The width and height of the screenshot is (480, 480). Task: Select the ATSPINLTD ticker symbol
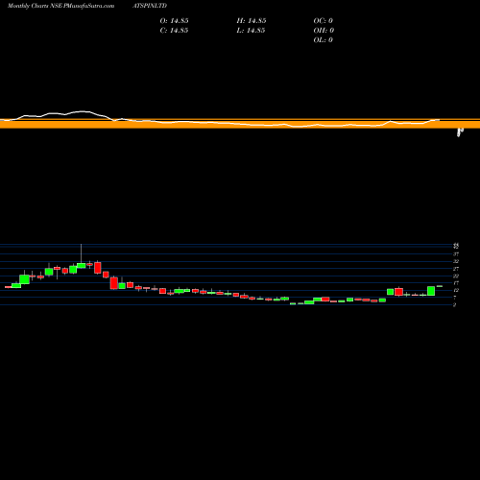tap(150, 6)
